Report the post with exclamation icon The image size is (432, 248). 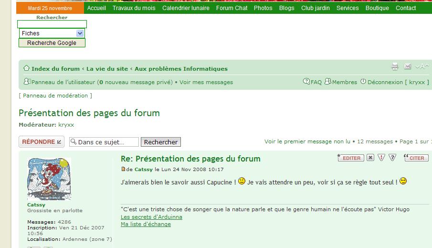[x=381, y=158]
